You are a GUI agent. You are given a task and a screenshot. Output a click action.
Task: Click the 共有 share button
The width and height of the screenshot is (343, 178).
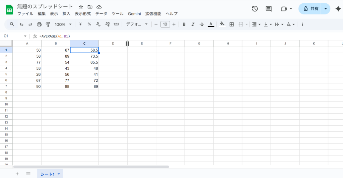(311, 9)
